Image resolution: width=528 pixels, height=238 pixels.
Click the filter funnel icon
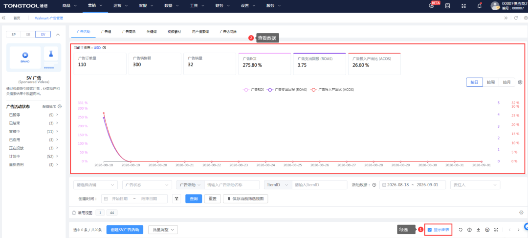point(176,198)
